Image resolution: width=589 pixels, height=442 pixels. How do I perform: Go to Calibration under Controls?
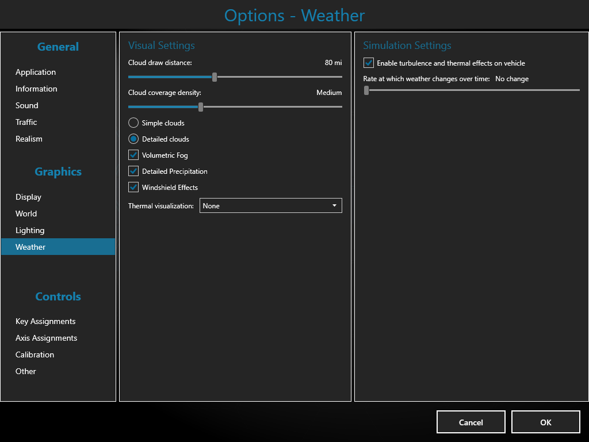[35, 355]
